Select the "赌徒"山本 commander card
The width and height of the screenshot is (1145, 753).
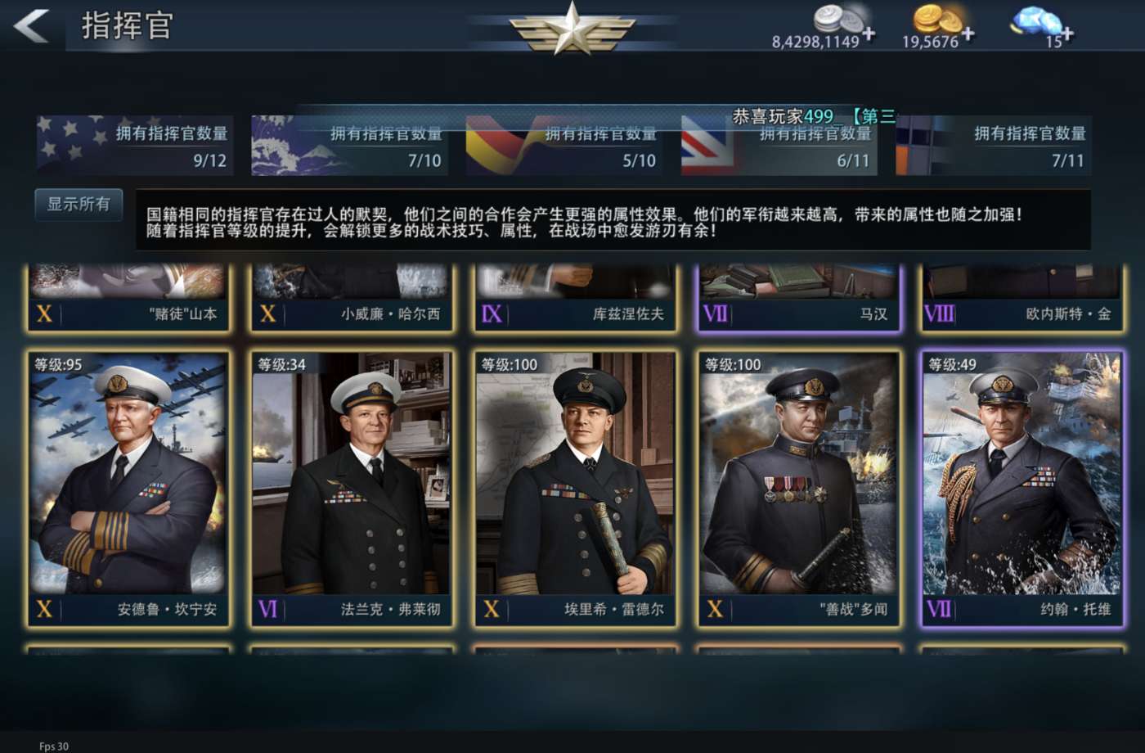click(x=128, y=297)
